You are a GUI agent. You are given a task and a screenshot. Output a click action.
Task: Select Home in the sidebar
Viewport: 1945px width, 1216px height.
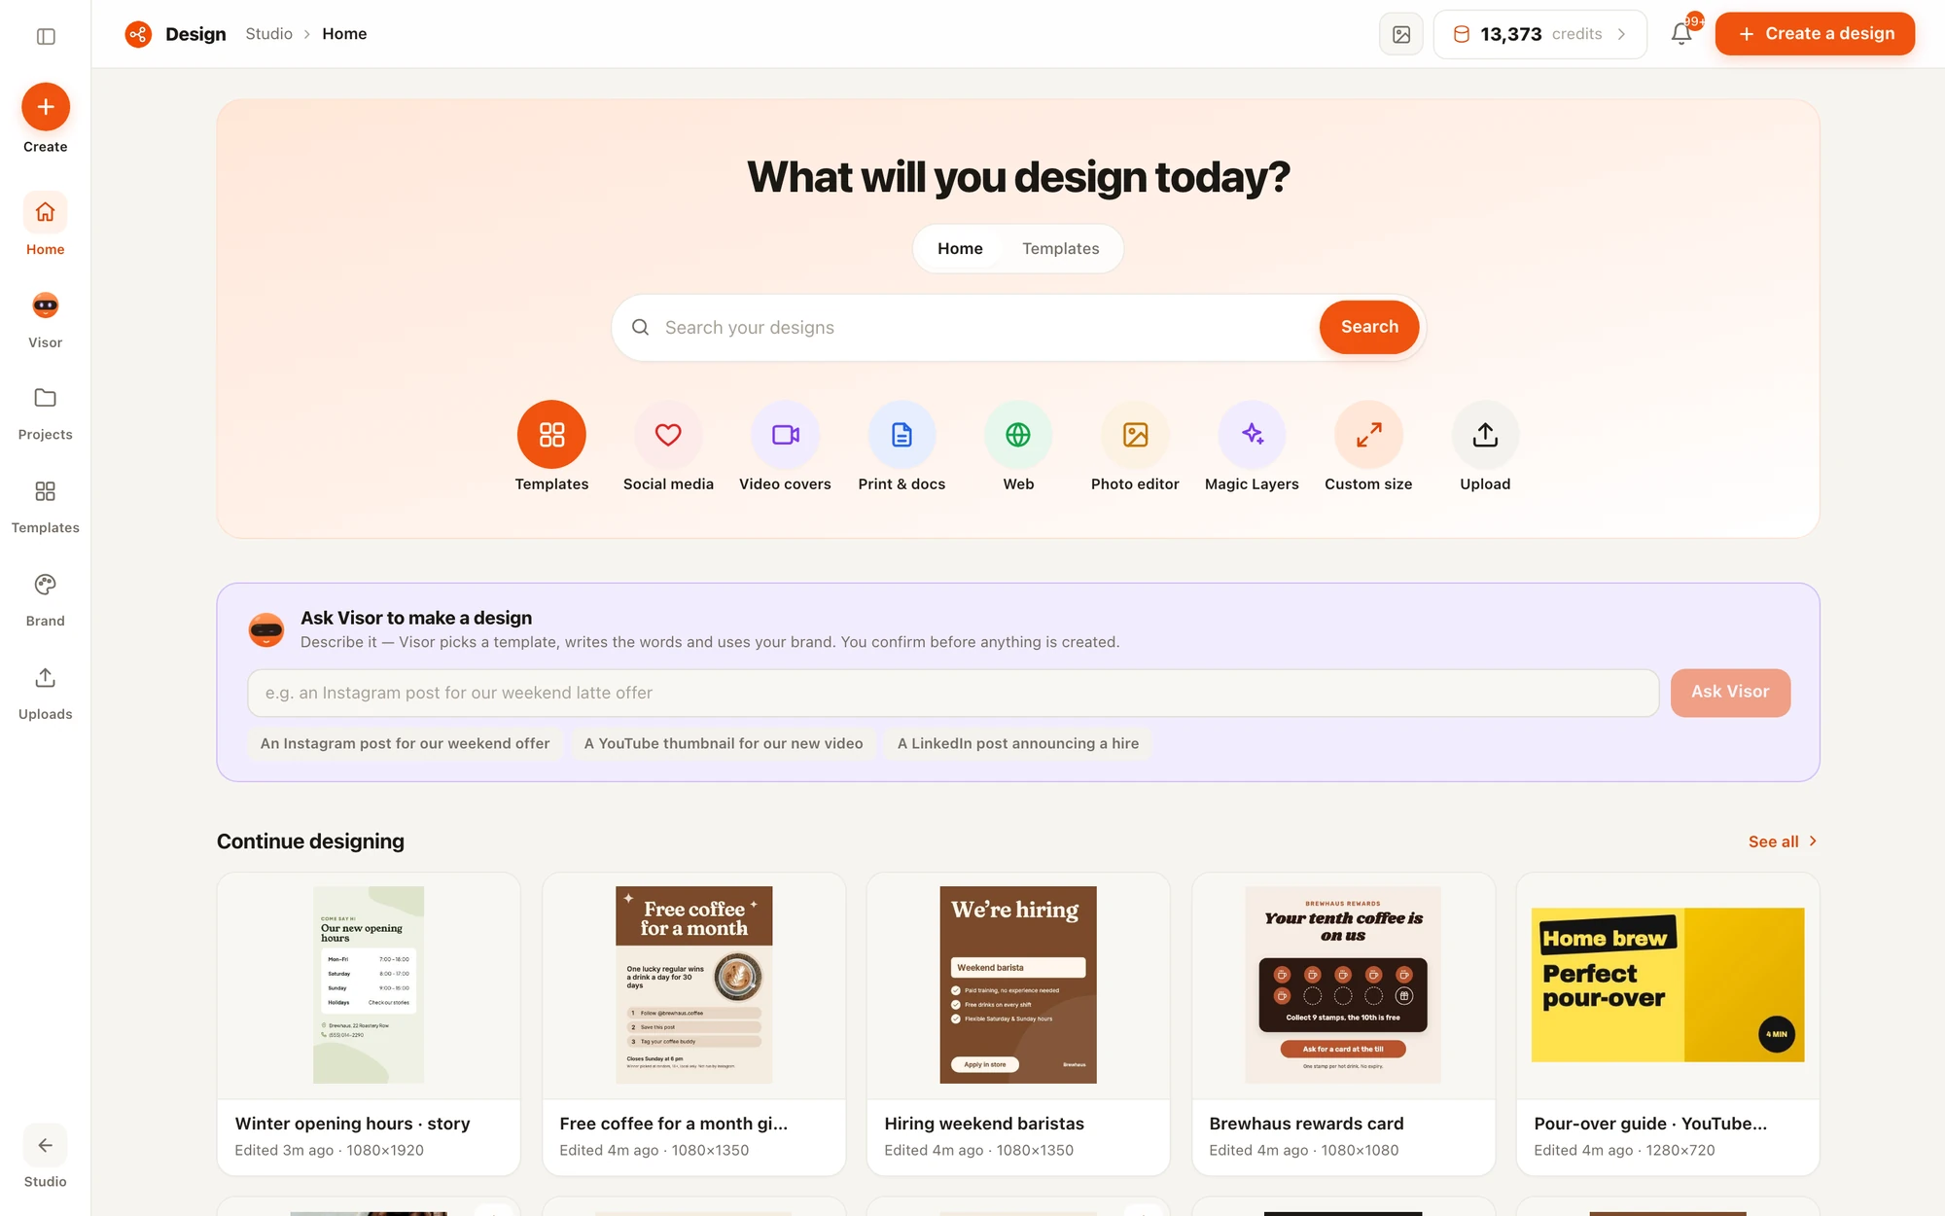pyautogui.click(x=46, y=226)
